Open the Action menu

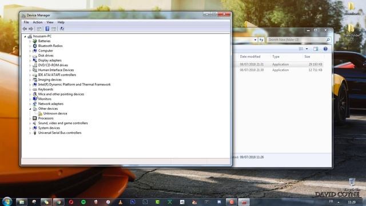tap(38, 22)
